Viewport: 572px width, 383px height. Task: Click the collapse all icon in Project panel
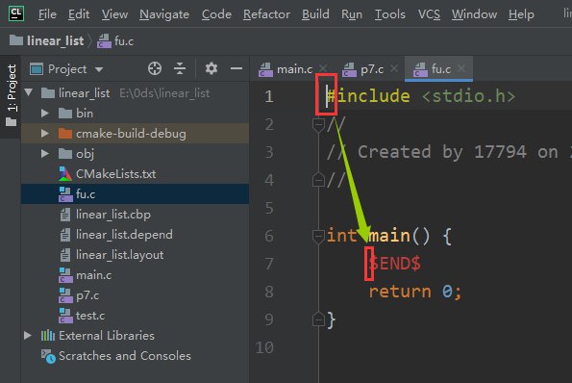tap(180, 68)
